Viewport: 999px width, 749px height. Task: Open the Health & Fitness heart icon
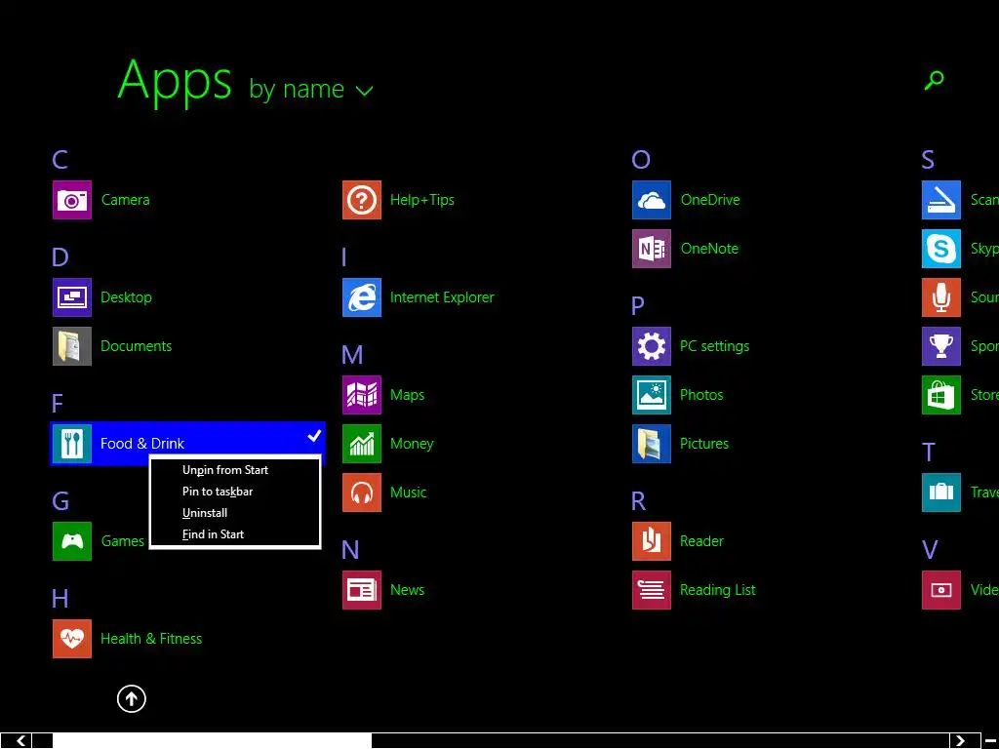click(72, 639)
